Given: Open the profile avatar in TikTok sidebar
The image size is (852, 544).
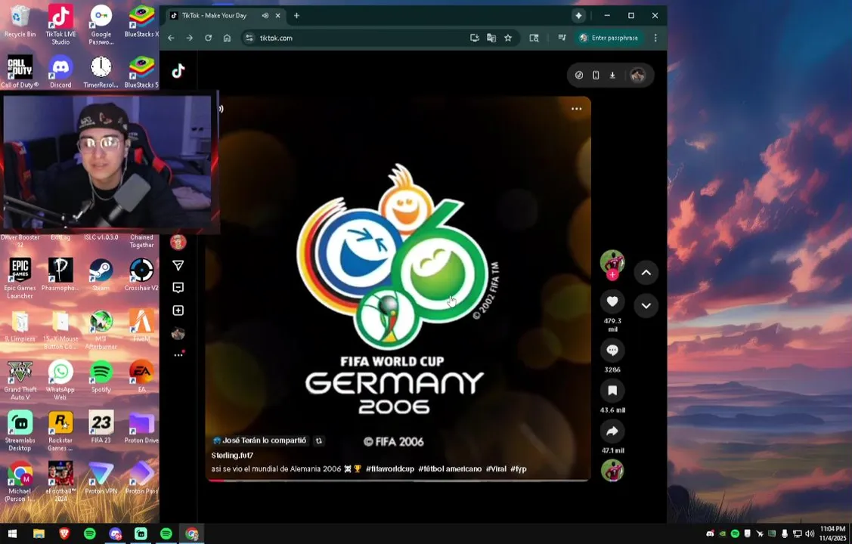Looking at the screenshot, I should coord(178,332).
